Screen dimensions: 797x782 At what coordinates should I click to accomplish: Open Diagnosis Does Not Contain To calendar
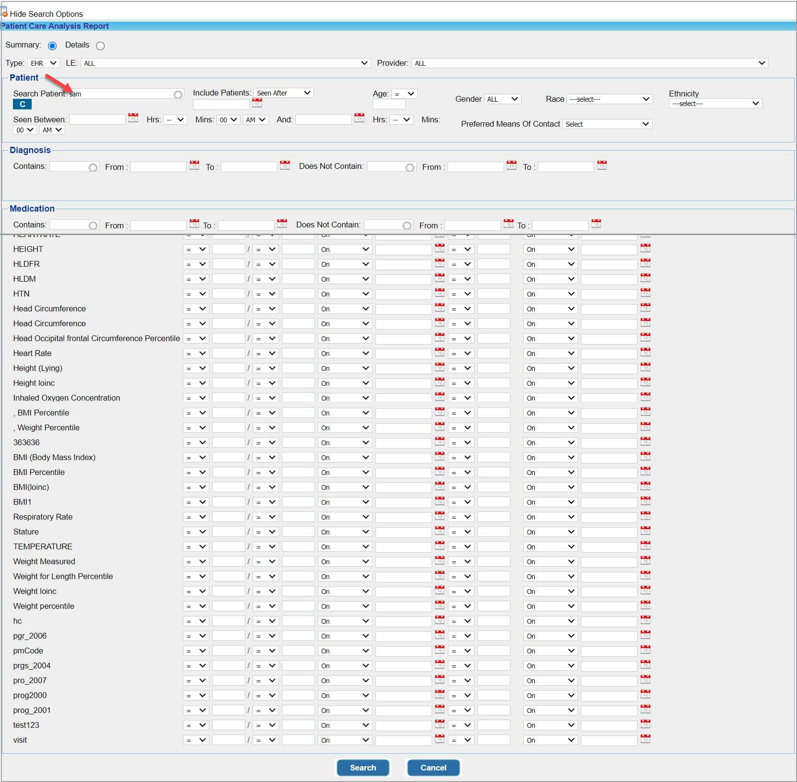pos(602,166)
